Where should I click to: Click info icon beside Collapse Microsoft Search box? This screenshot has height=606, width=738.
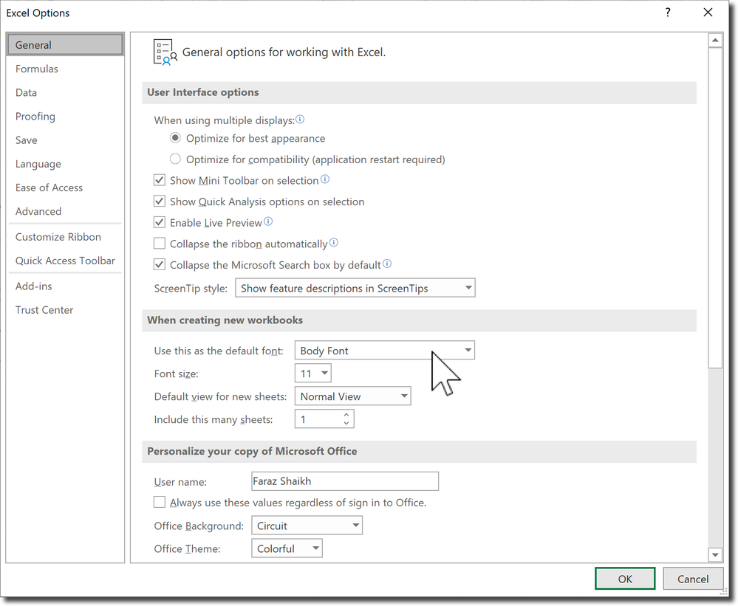coord(387,264)
